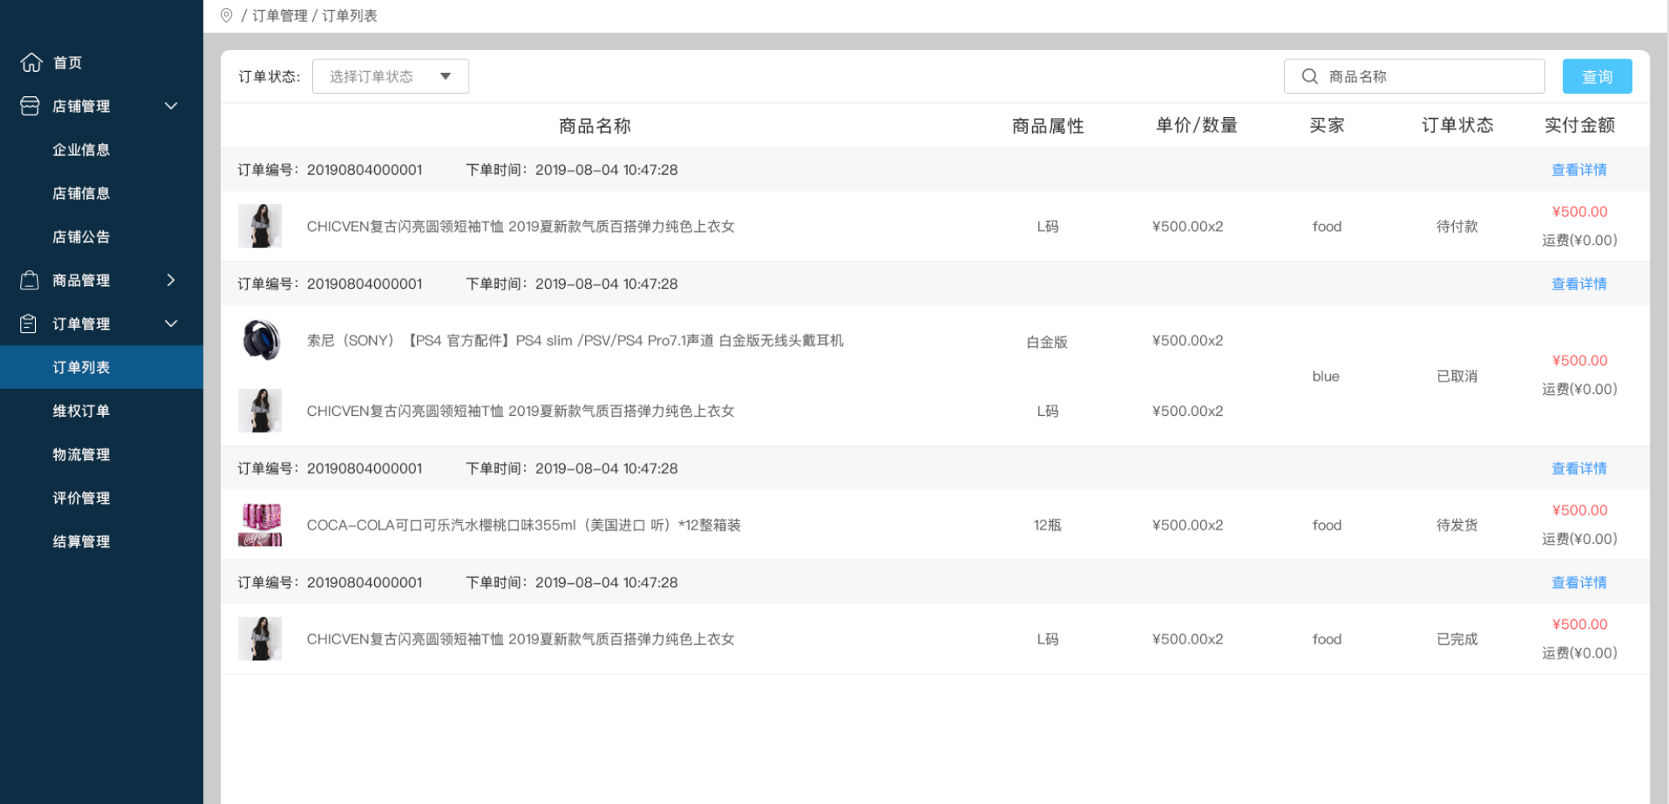Screen dimensions: 1669x804
Task: Click the order management clipboard icon
Action: point(28,324)
